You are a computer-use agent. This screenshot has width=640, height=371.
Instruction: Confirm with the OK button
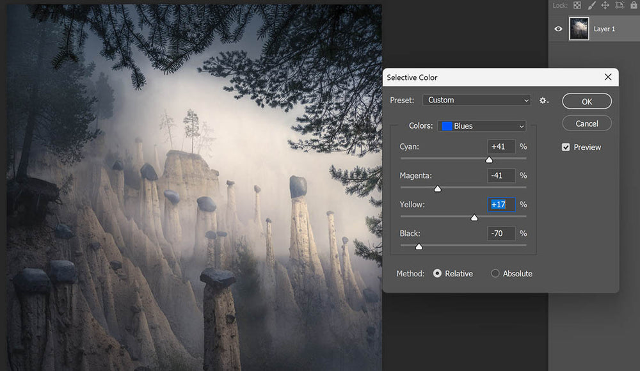586,102
